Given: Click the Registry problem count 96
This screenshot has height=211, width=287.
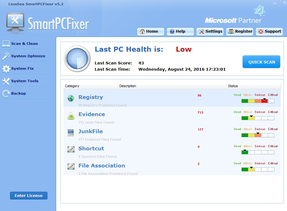Looking at the screenshot, I should click(200, 95).
